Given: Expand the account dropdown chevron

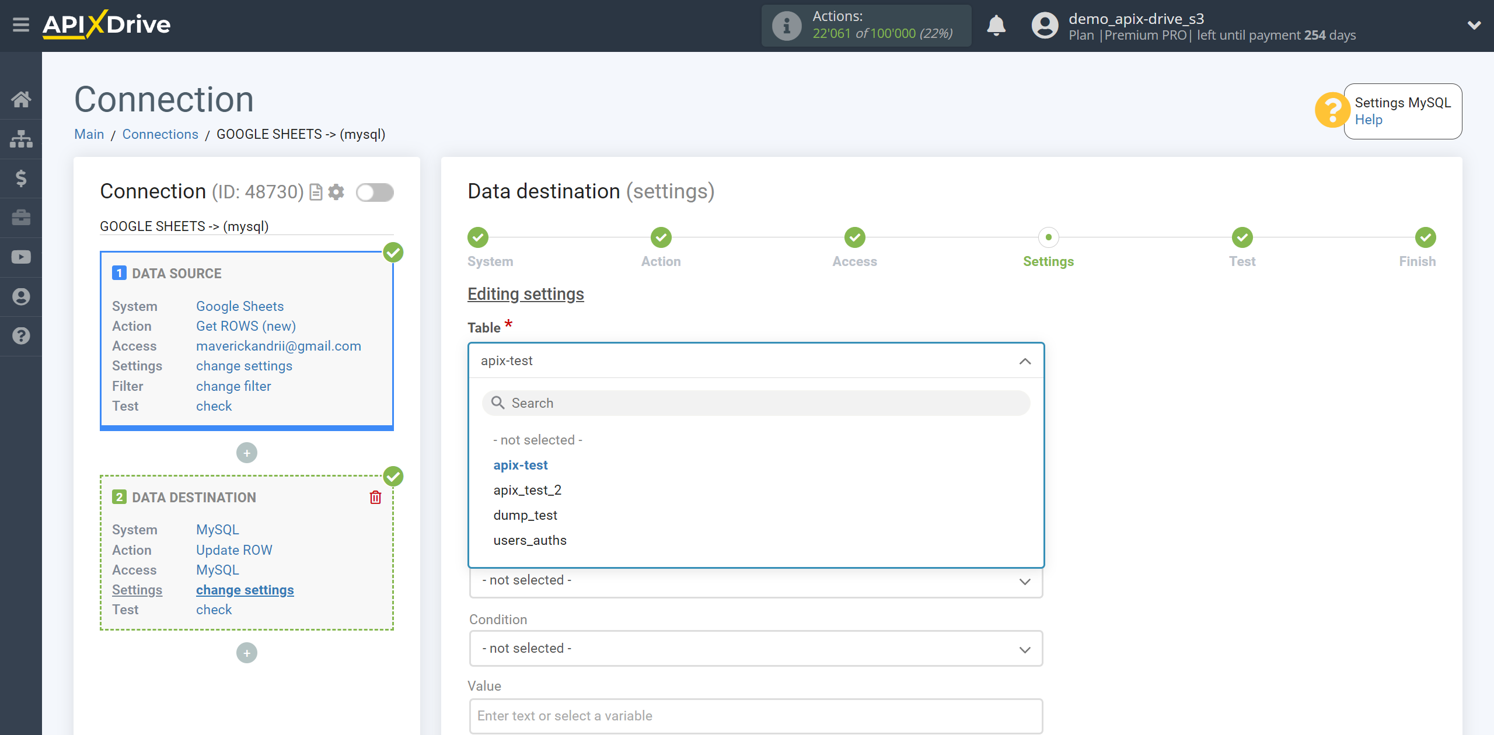Looking at the screenshot, I should pyautogui.click(x=1474, y=26).
